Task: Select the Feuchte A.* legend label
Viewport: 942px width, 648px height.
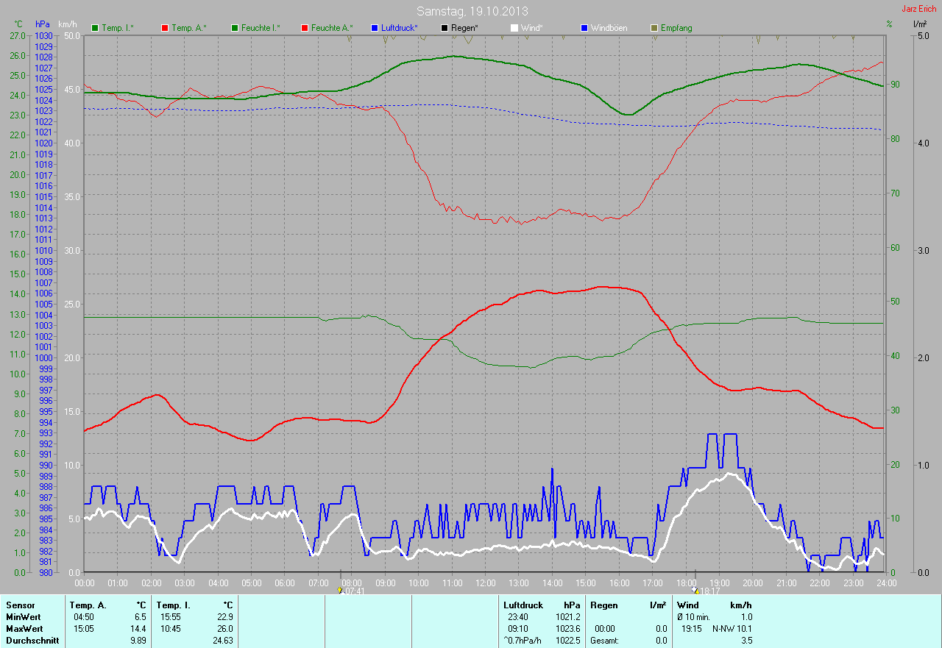Action: (332, 28)
